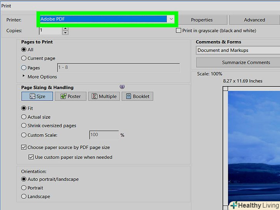Click Summarize Comments button

[238, 62]
